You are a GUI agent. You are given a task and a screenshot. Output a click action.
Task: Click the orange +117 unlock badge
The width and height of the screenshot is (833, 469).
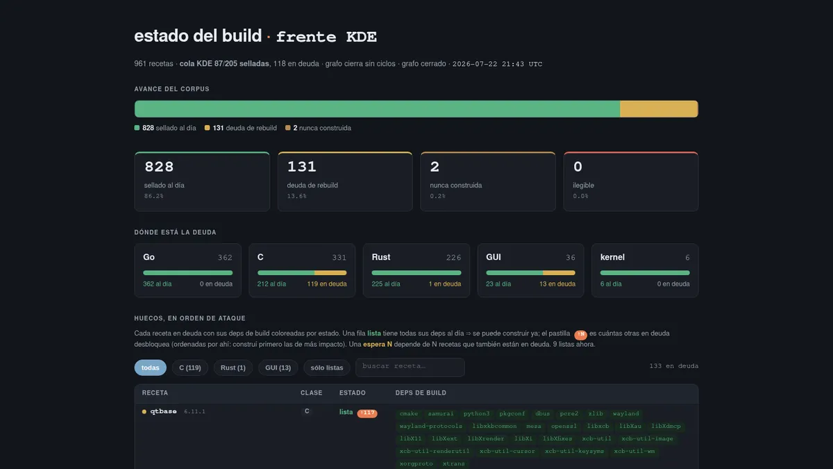pos(367,413)
